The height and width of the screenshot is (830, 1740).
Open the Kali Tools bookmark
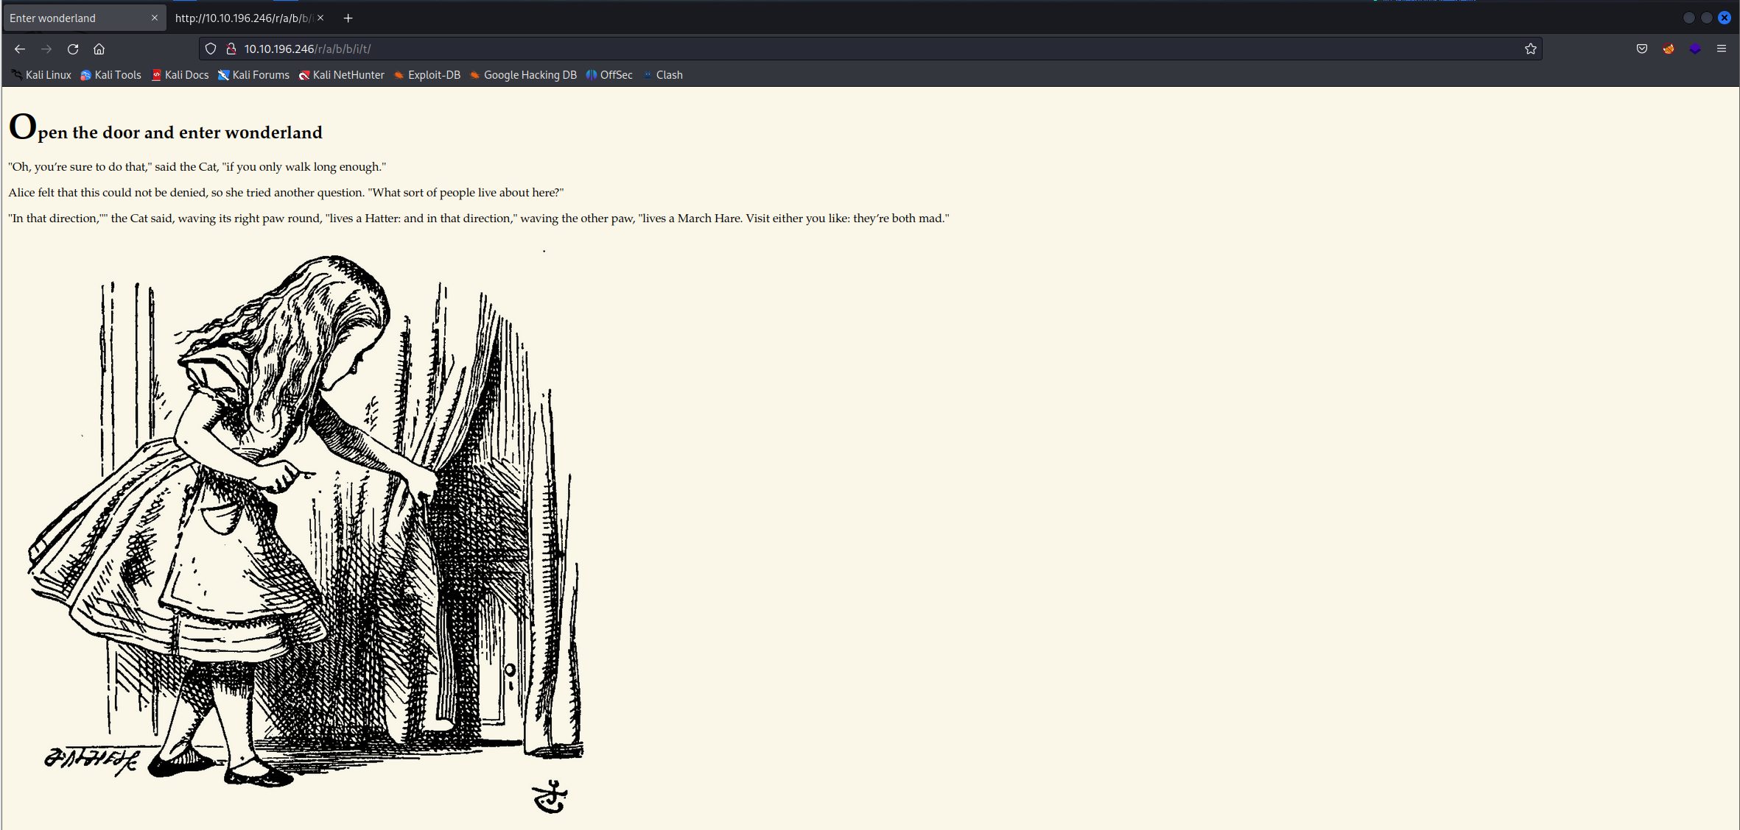click(x=111, y=75)
